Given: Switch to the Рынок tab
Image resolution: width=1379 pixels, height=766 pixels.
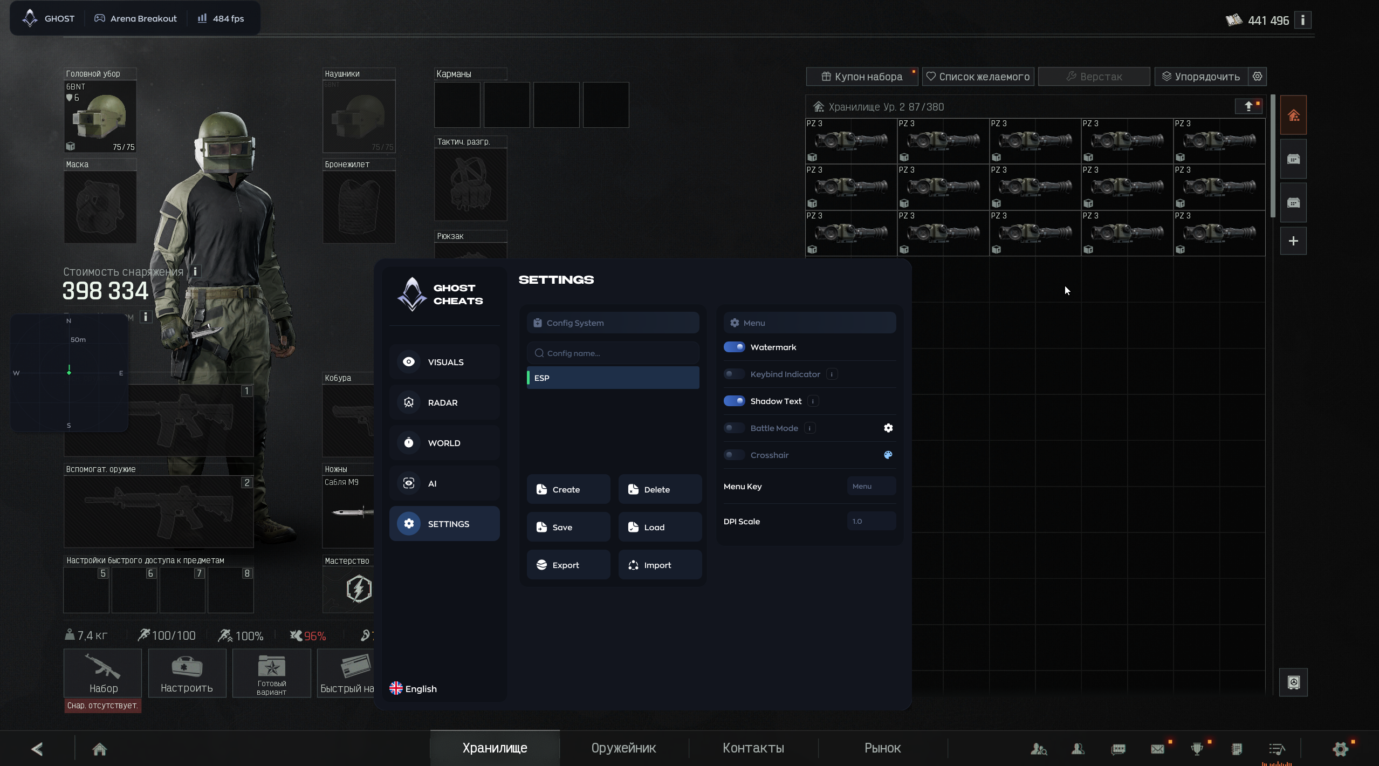Looking at the screenshot, I should click(883, 748).
